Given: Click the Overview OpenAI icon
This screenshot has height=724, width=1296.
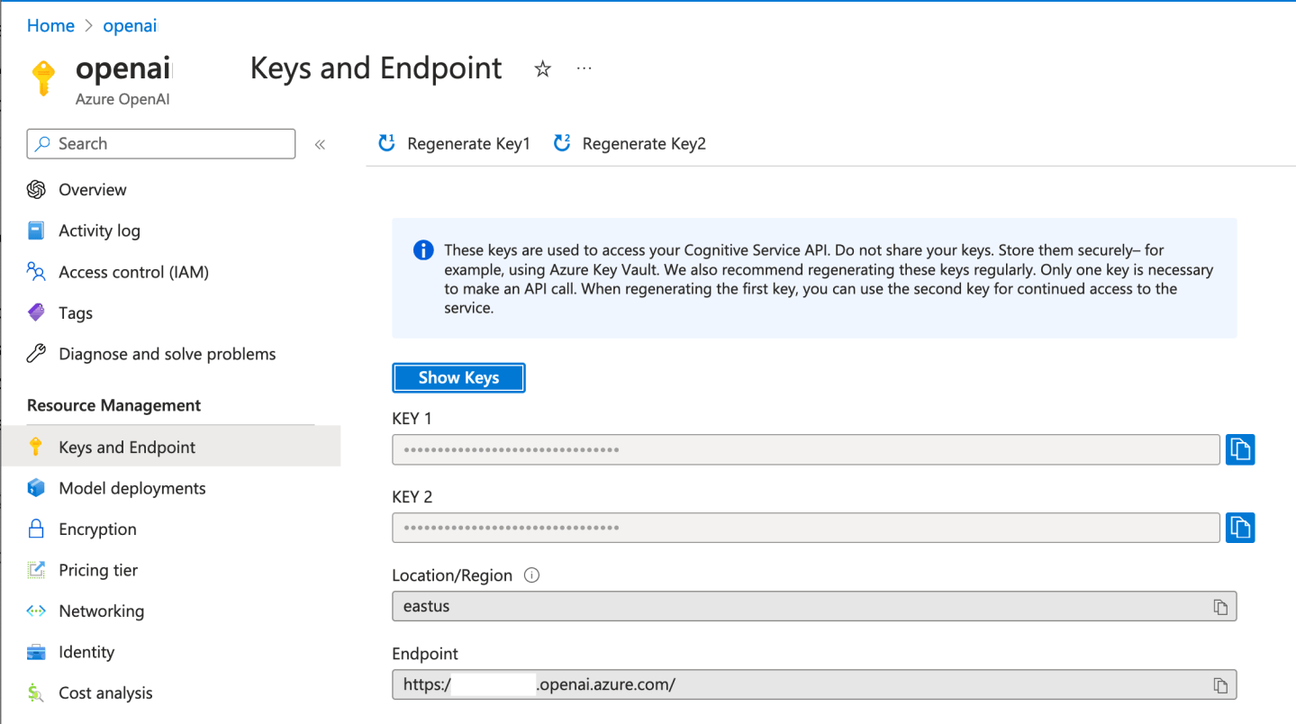Looking at the screenshot, I should point(36,190).
